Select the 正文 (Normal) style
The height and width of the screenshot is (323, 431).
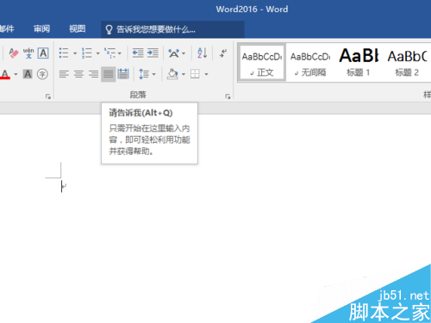pos(262,63)
